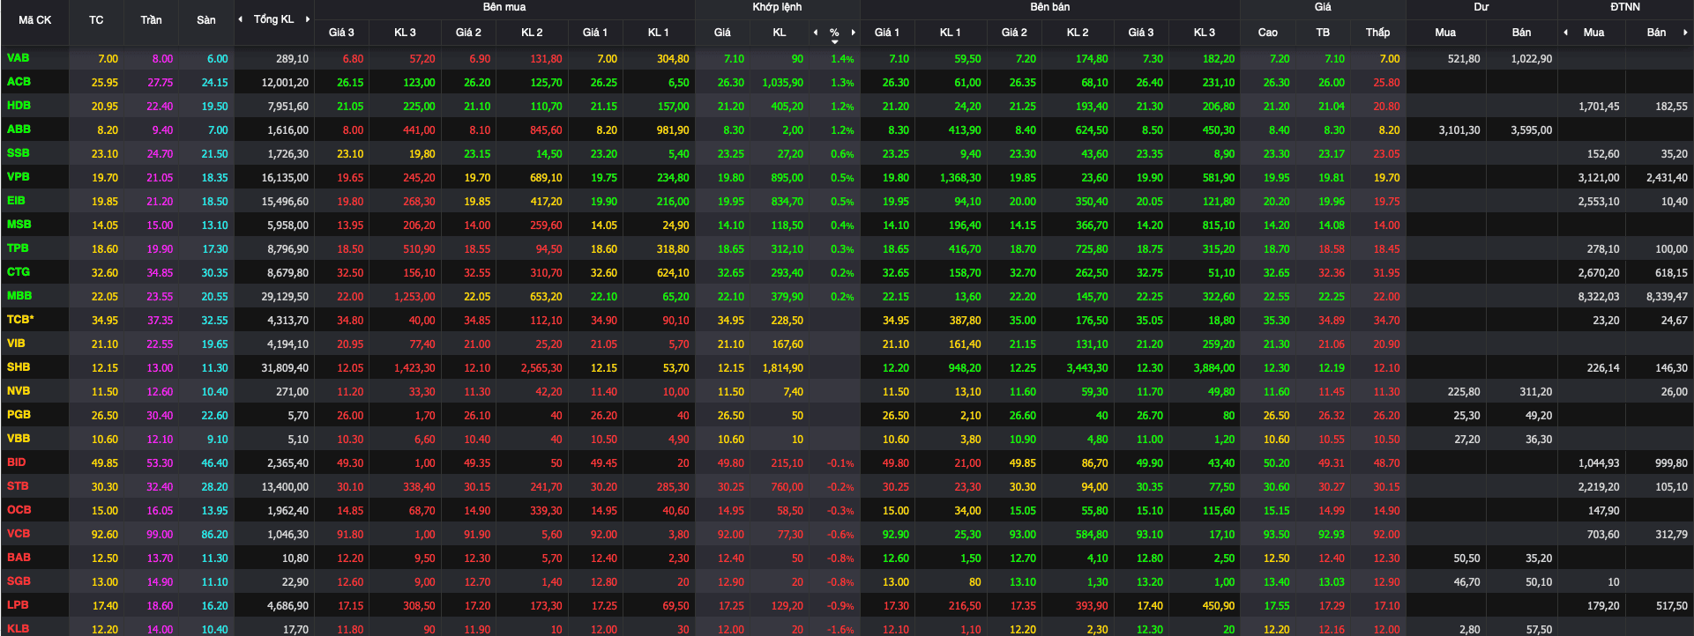Open stock ticker SSB
This screenshot has width=1694, height=636.
point(18,153)
